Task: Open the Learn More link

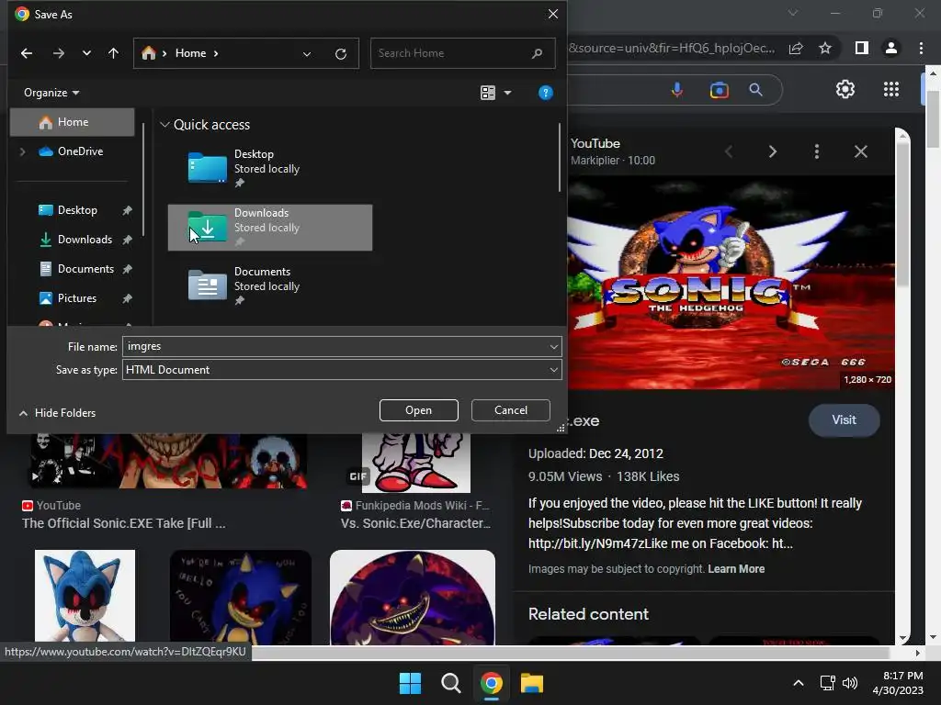Action: [736, 569]
